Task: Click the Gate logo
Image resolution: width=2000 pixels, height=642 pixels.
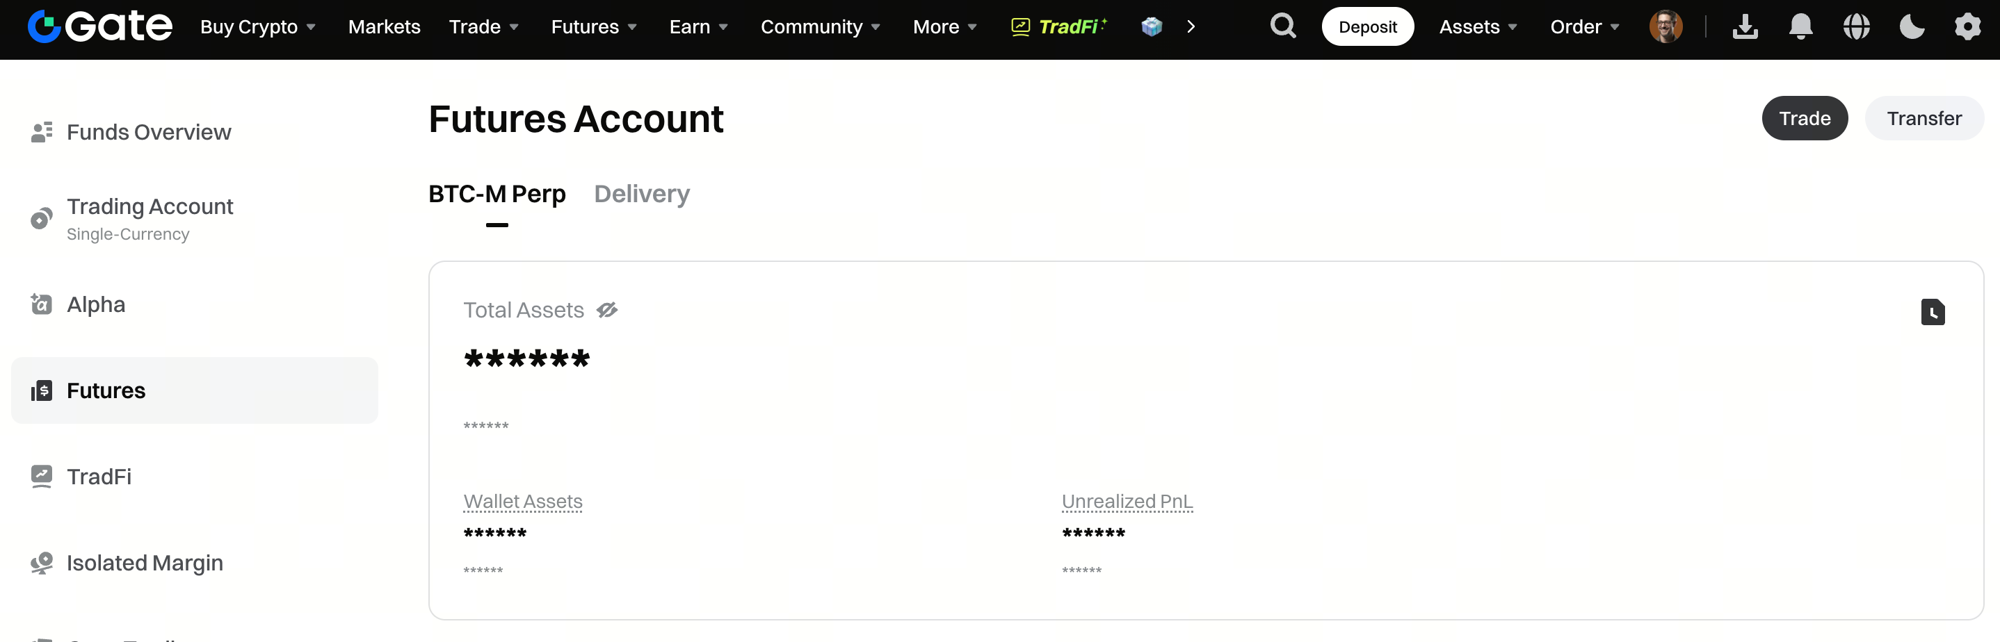Action: coord(99,27)
